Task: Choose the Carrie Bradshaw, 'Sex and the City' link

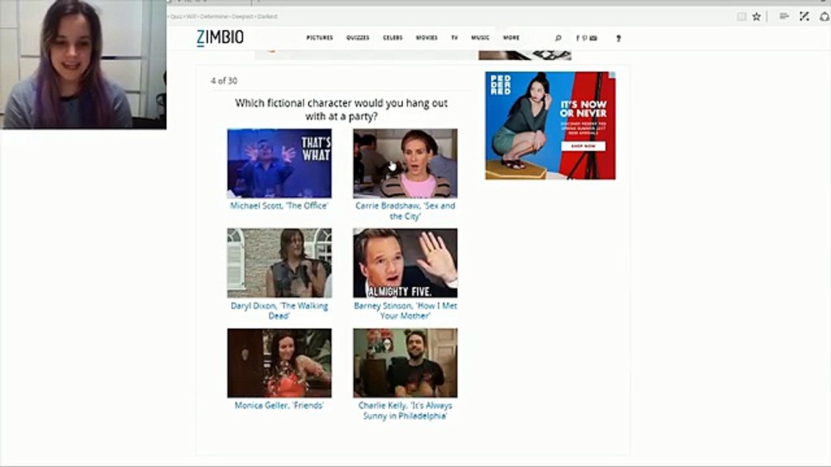Action: pos(405,211)
